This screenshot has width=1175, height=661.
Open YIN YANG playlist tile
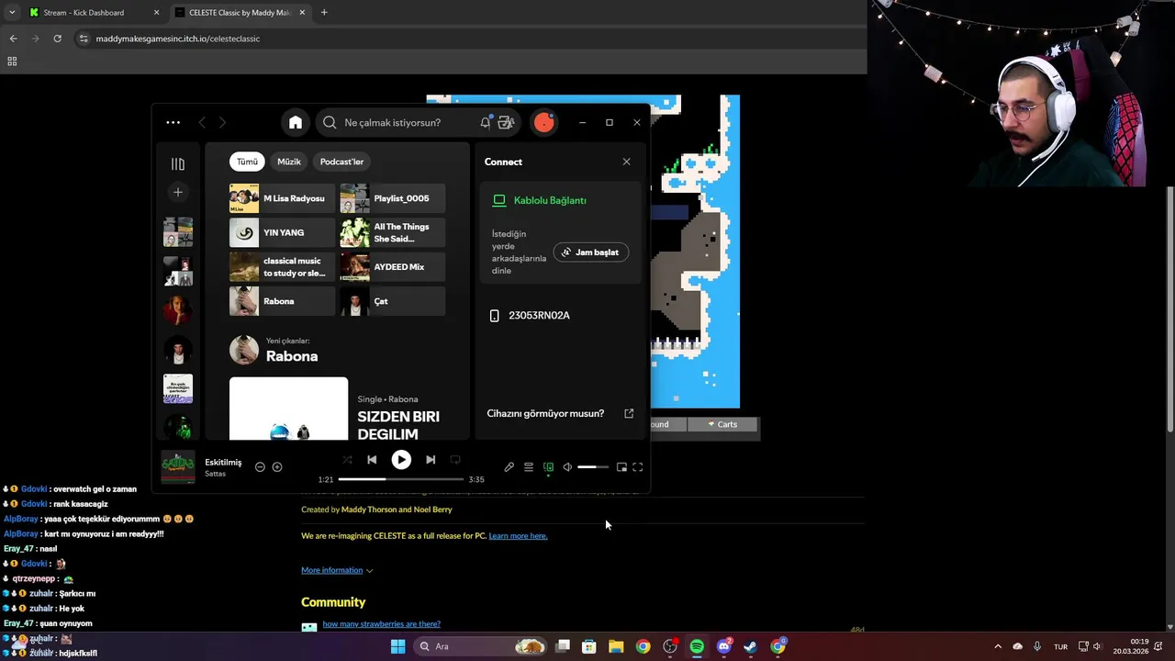282,232
